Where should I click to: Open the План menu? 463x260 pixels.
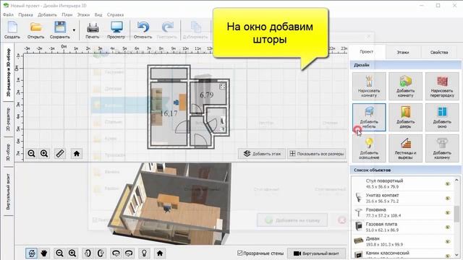click(67, 14)
